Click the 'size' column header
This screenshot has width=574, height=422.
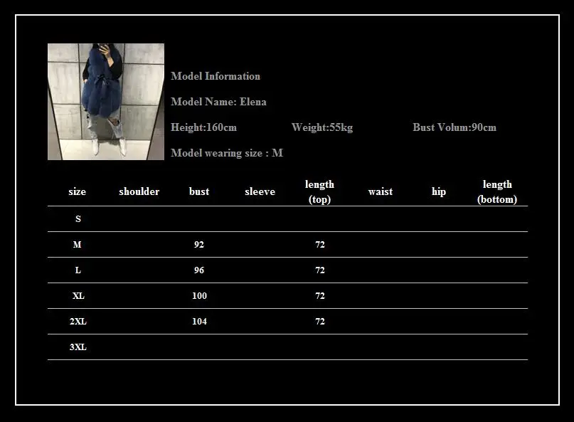tap(78, 191)
